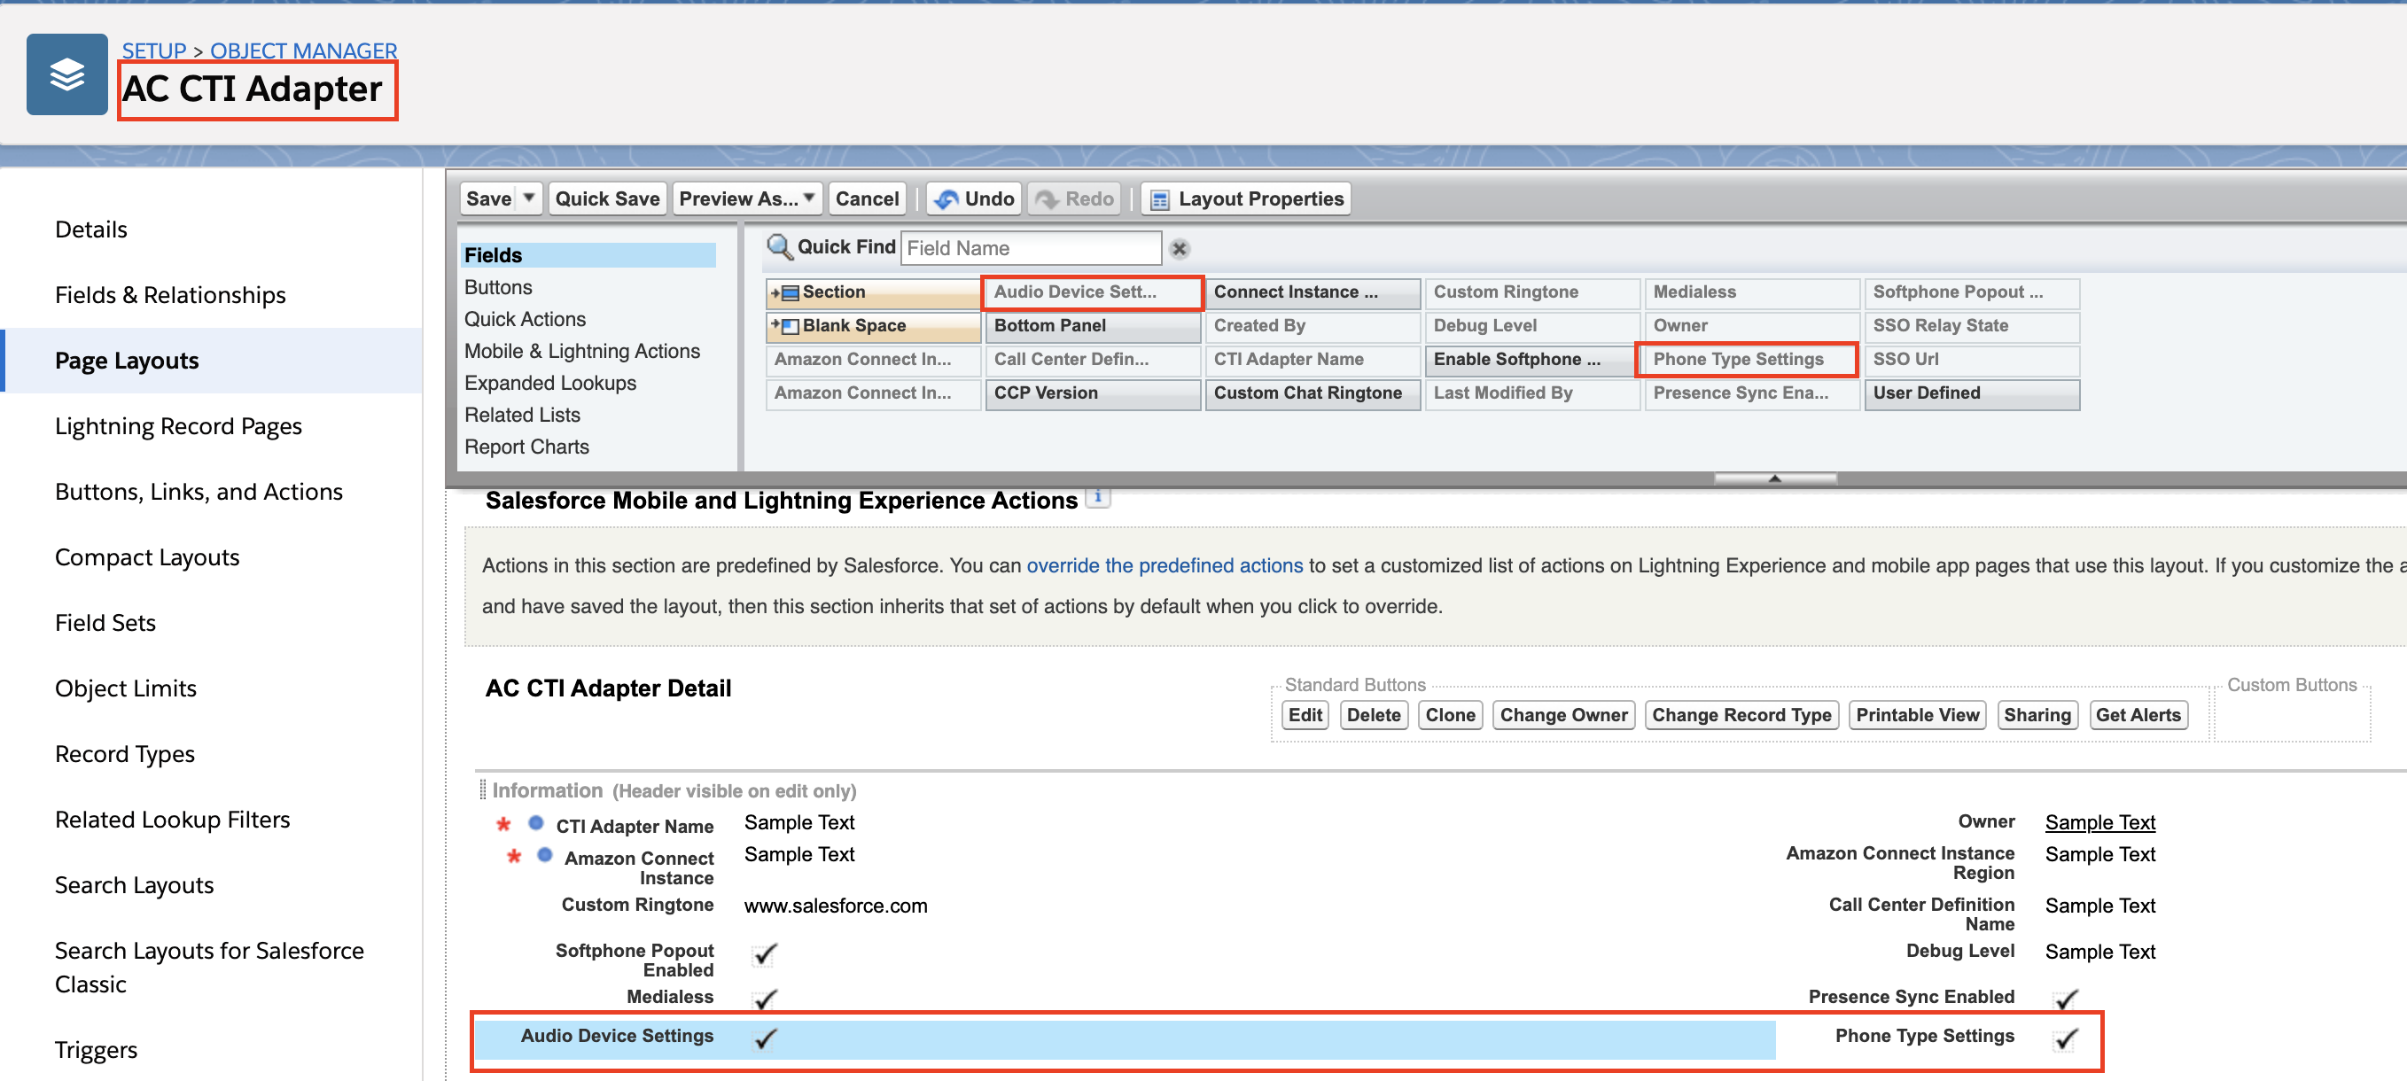
Task: Click the Quick Save button
Action: 607,198
